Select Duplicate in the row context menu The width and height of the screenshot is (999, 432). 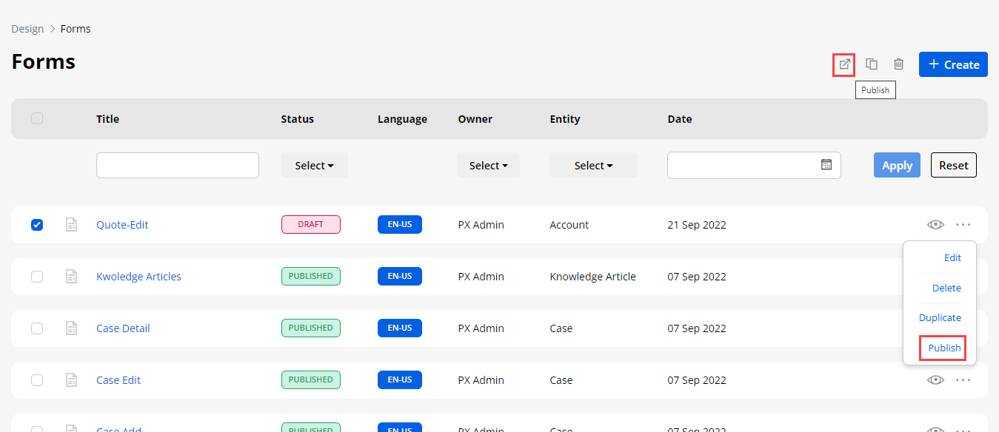point(940,318)
